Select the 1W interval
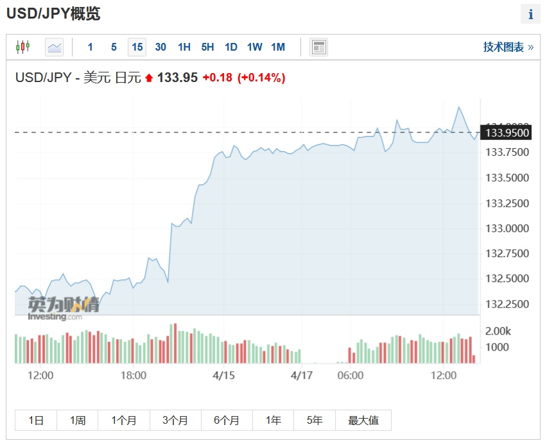This screenshot has width=547, height=443. [254, 47]
